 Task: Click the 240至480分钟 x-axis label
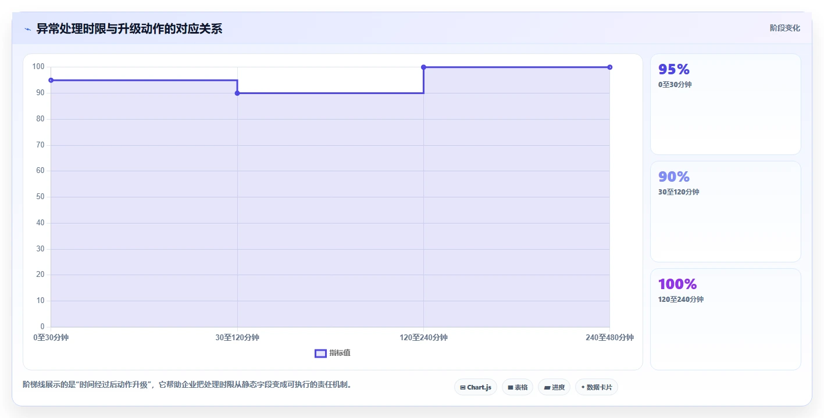coord(609,337)
